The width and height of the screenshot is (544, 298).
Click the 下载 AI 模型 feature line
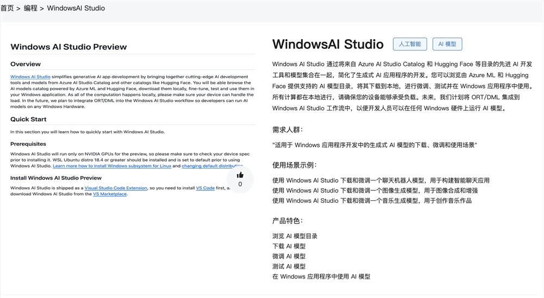pyautogui.click(x=289, y=246)
